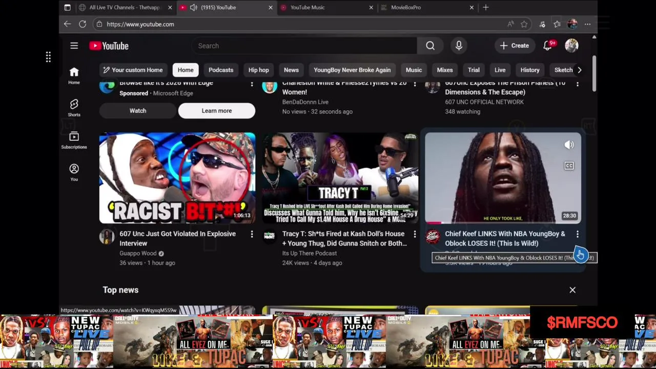Show more category chips with the arrow
Image resolution: width=656 pixels, height=369 pixels.
tap(580, 70)
